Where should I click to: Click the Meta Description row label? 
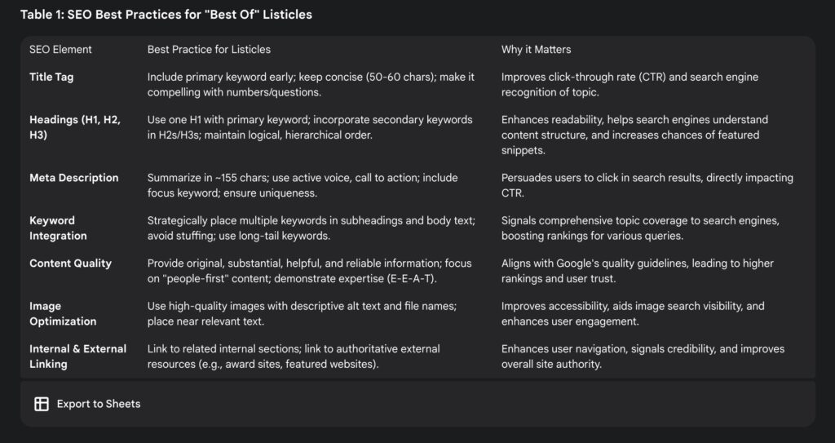click(x=74, y=178)
